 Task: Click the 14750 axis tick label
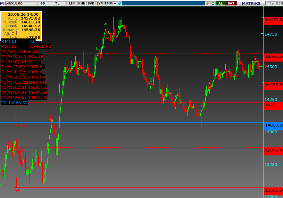tap(272, 34)
